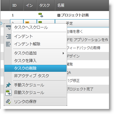Screen dimensions: 114x114
Task: Select リンクの保存 menu entry
Action: tap(35, 101)
